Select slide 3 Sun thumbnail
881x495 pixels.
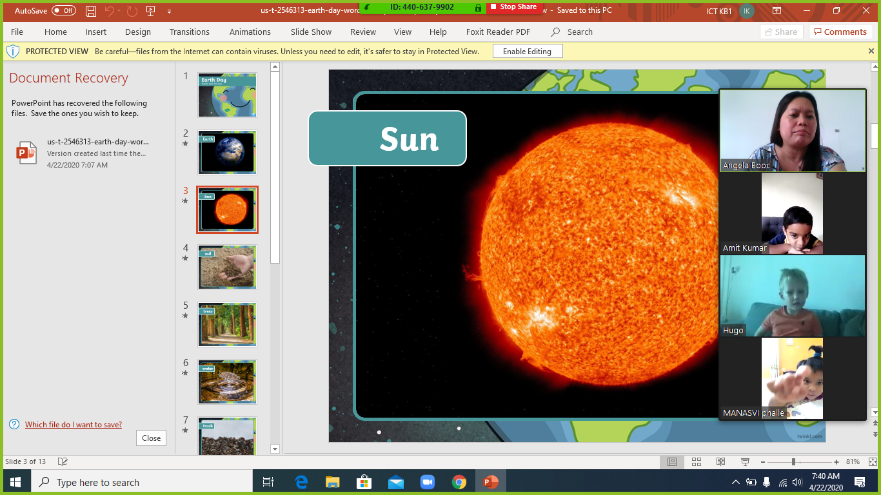pos(227,210)
